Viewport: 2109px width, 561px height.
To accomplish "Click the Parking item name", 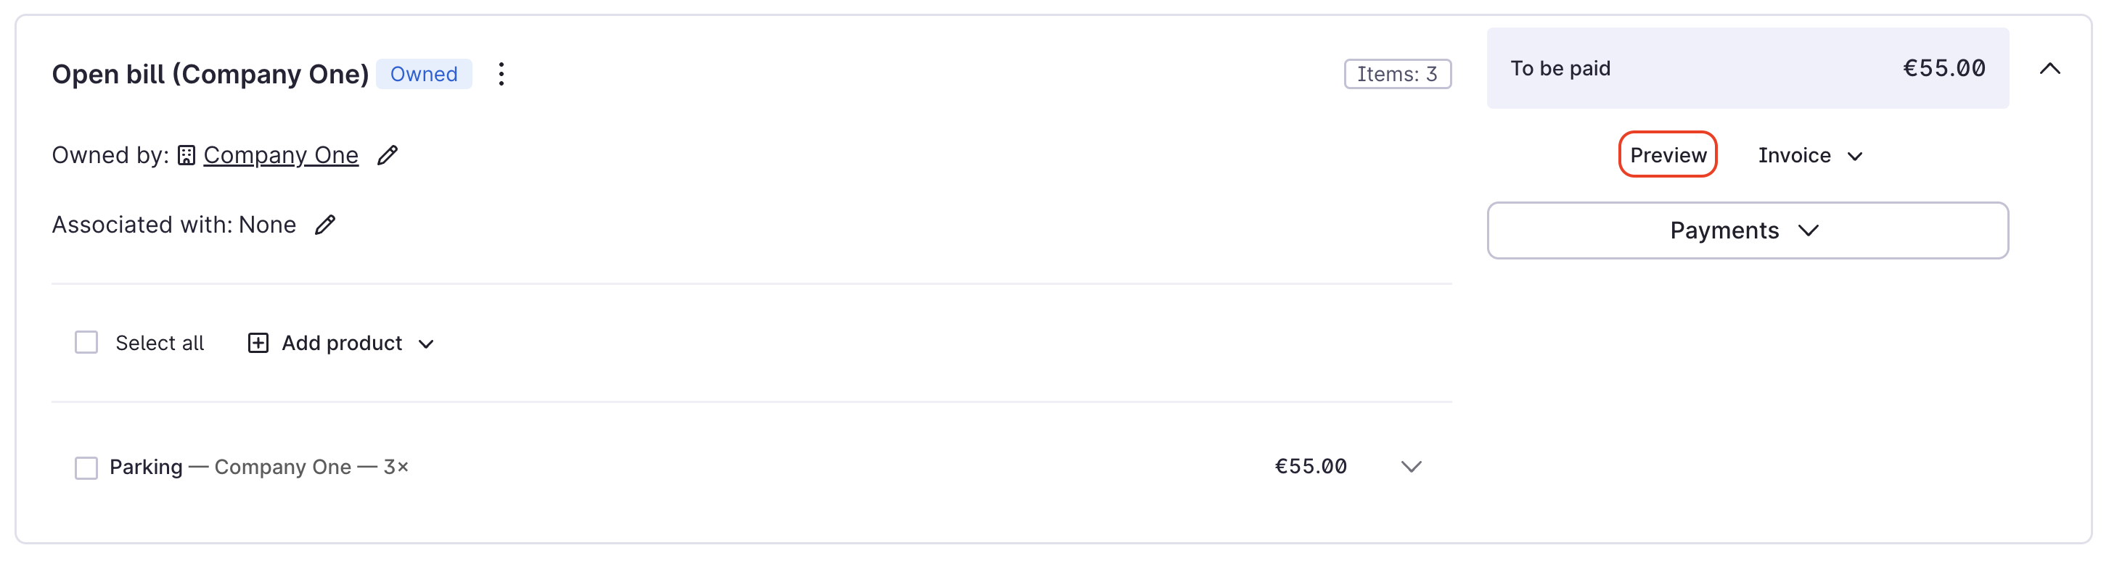I will tap(147, 467).
